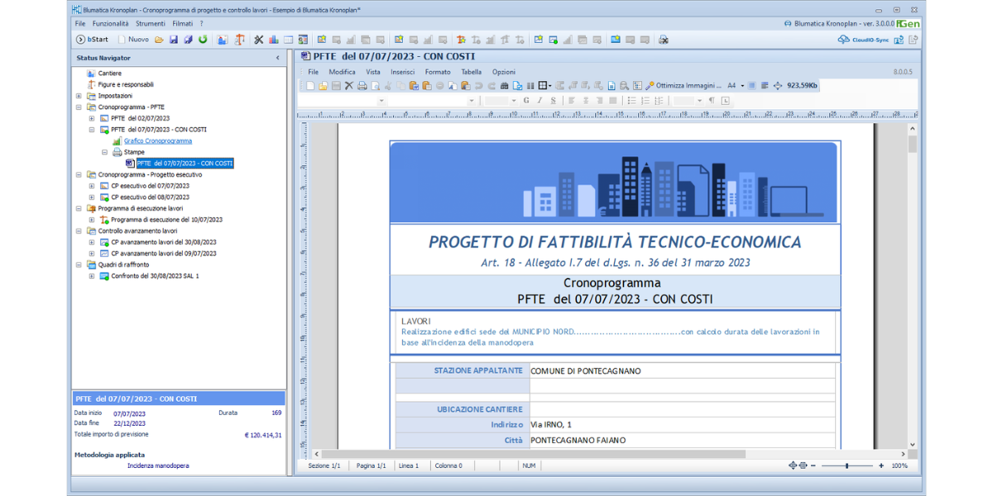Create a new file with Nuovo
The height and width of the screenshot is (496, 993).
[133, 40]
